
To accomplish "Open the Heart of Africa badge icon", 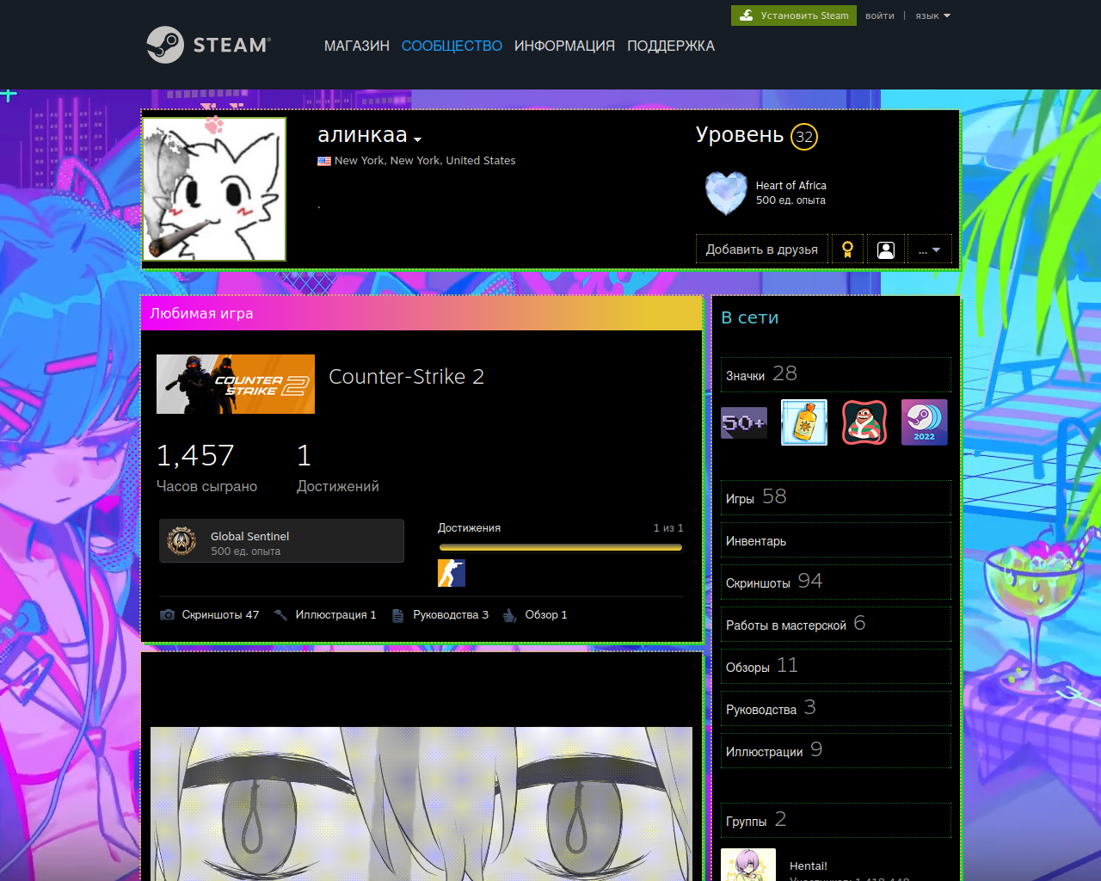I will pyautogui.click(x=726, y=193).
